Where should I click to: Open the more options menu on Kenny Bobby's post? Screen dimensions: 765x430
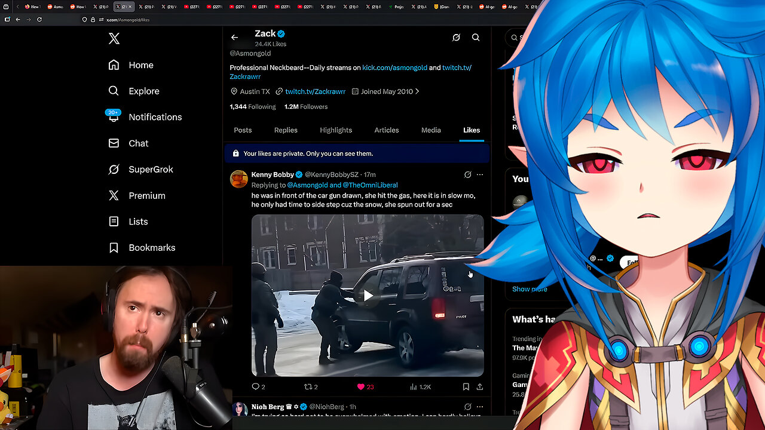tap(480, 175)
